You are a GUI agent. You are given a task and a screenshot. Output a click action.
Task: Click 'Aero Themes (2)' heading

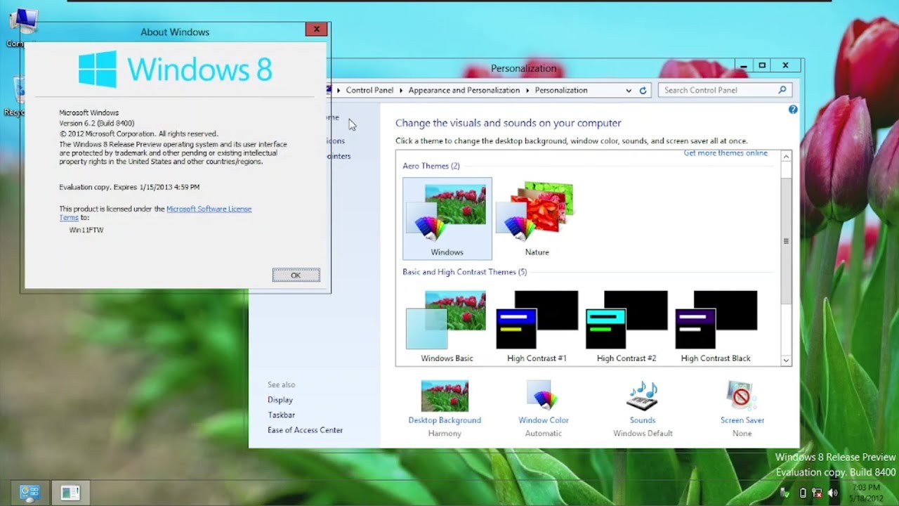coord(431,166)
